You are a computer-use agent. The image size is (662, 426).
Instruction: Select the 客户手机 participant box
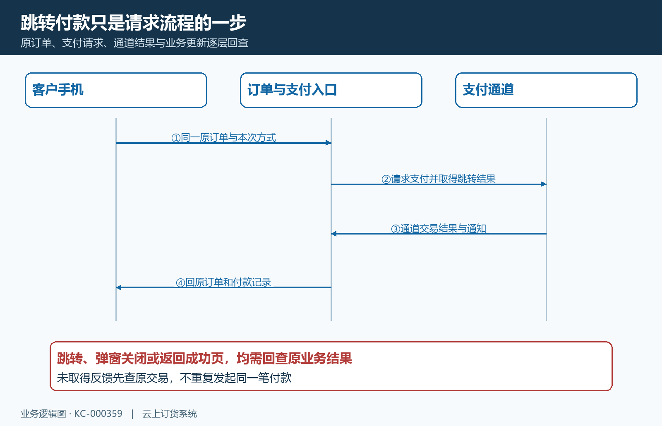point(116,90)
